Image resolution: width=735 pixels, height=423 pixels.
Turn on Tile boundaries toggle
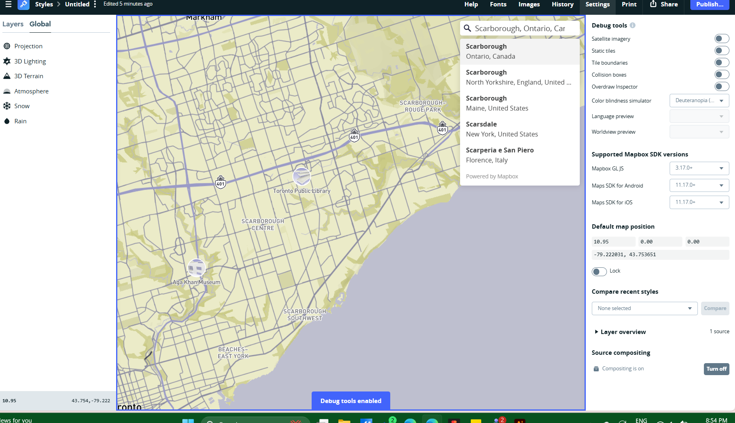pos(721,63)
